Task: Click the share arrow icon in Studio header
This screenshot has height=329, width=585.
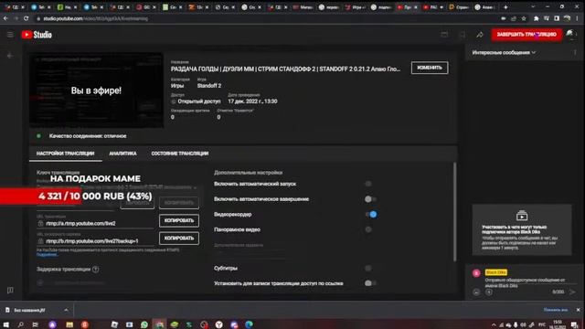Action: (480, 35)
